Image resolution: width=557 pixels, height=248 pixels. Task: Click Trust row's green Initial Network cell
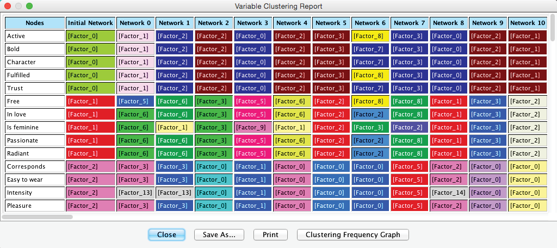click(90, 88)
